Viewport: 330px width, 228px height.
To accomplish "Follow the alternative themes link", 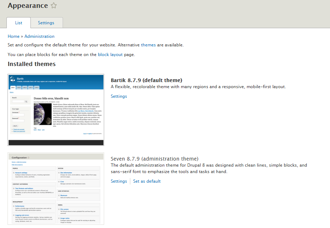I will (x=148, y=45).
